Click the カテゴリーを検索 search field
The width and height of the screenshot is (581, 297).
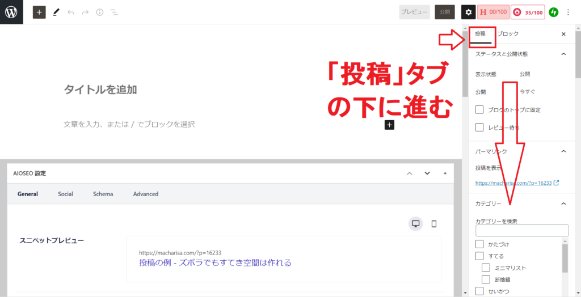(521, 231)
